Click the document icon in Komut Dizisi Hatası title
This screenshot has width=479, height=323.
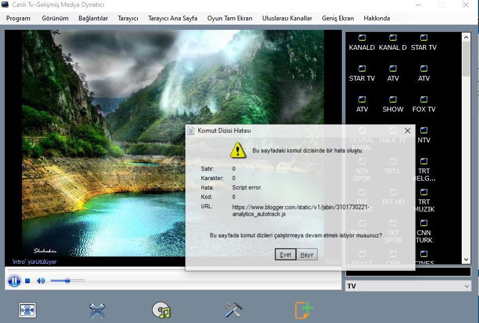(191, 131)
